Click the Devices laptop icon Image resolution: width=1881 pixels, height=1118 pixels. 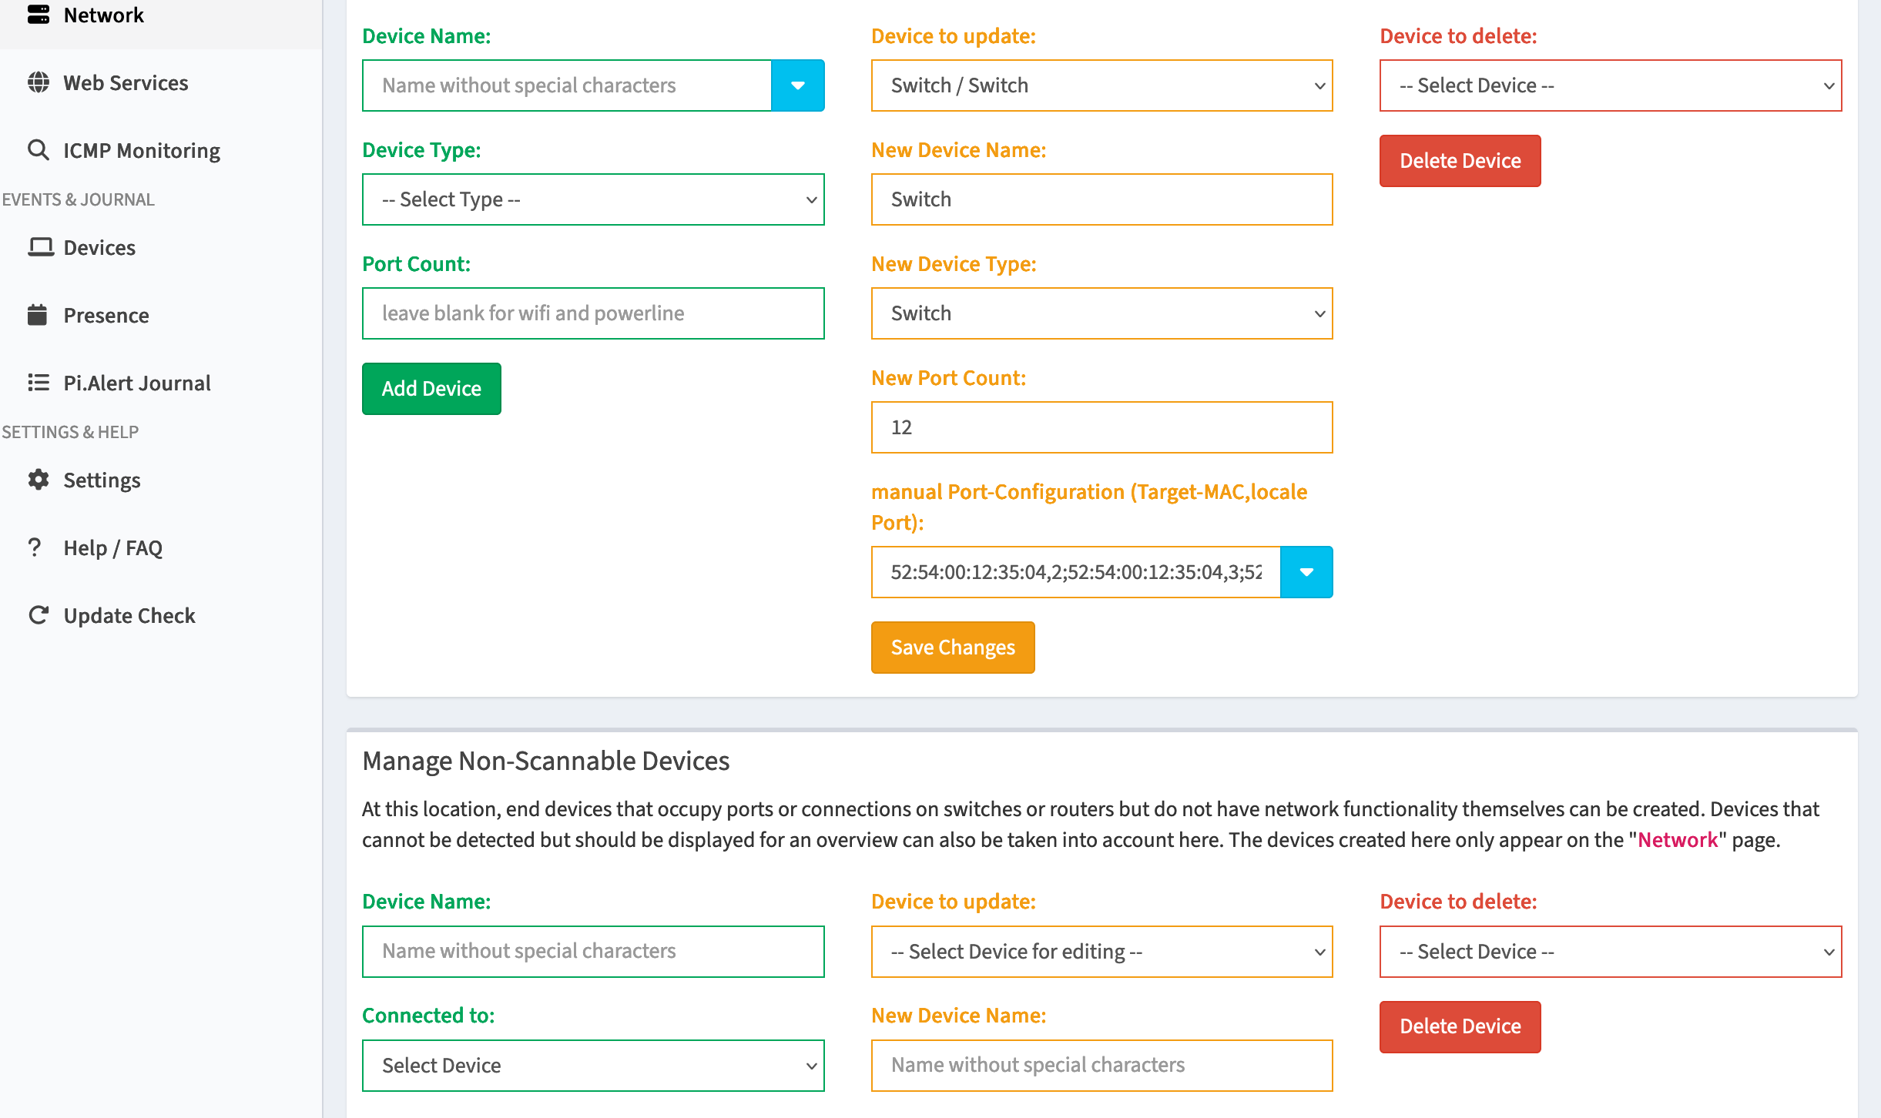point(40,247)
